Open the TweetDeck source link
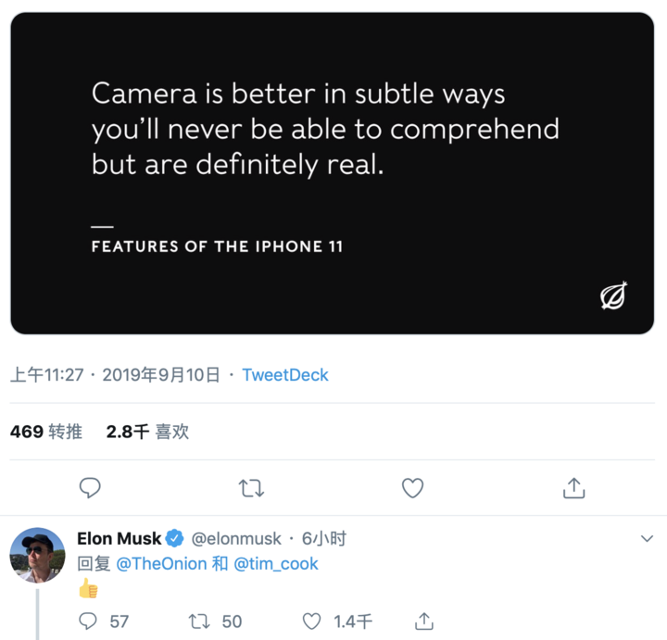This screenshot has height=640, width=667. (285, 375)
